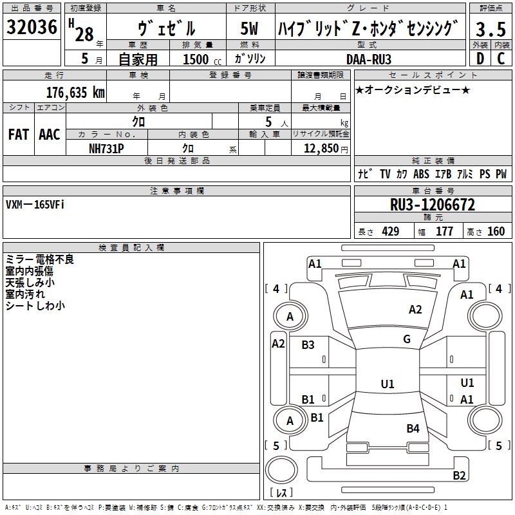Click the 登録番号 header

click(230, 75)
